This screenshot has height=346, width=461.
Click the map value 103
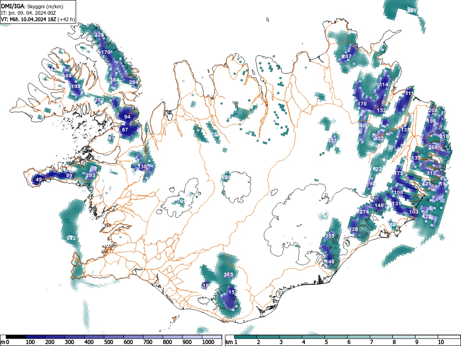click(x=414, y=212)
